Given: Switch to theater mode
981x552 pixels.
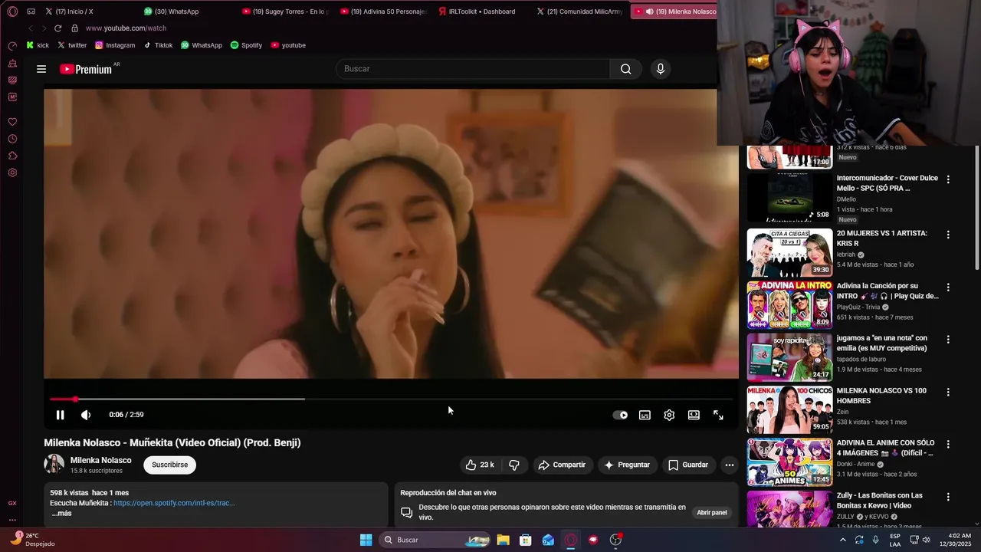Looking at the screenshot, I should pos(694,415).
